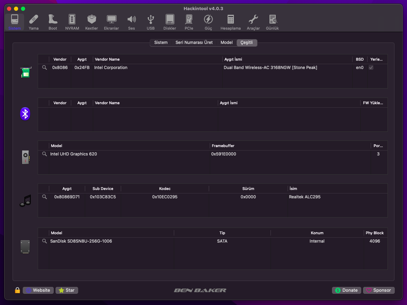The image size is (407, 305).
Task: Open the Boot section icon
Action: coord(53,22)
